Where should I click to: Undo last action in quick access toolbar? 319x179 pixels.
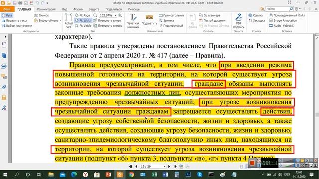pyautogui.click(x=37, y=3)
